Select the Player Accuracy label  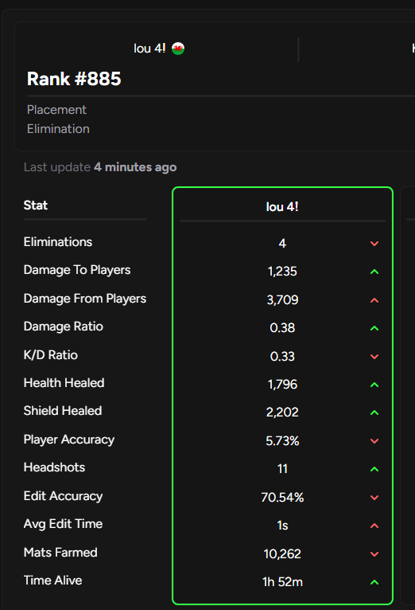pyautogui.click(x=69, y=440)
